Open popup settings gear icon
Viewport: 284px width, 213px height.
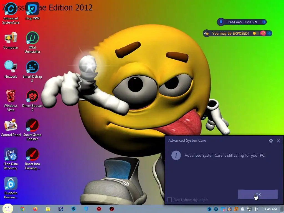click(x=271, y=141)
